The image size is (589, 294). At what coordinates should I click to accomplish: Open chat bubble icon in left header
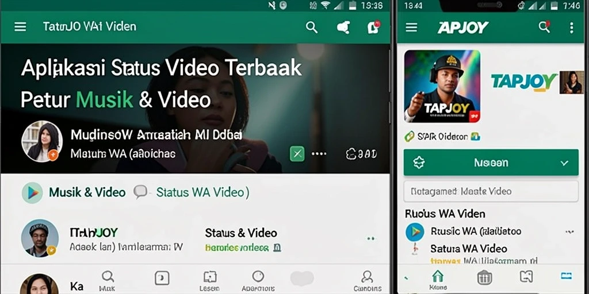click(343, 28)
